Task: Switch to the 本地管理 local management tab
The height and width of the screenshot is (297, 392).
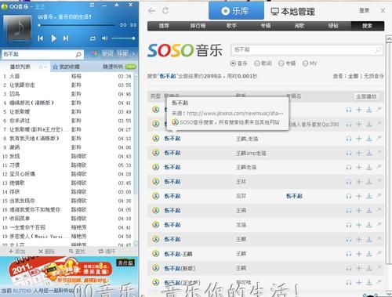Action: pos(292,12)
